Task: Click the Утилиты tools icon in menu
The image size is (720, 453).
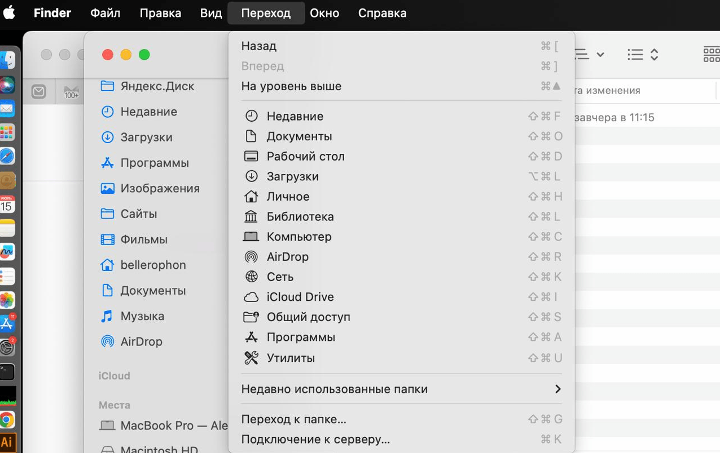Action: click(251, 358)
